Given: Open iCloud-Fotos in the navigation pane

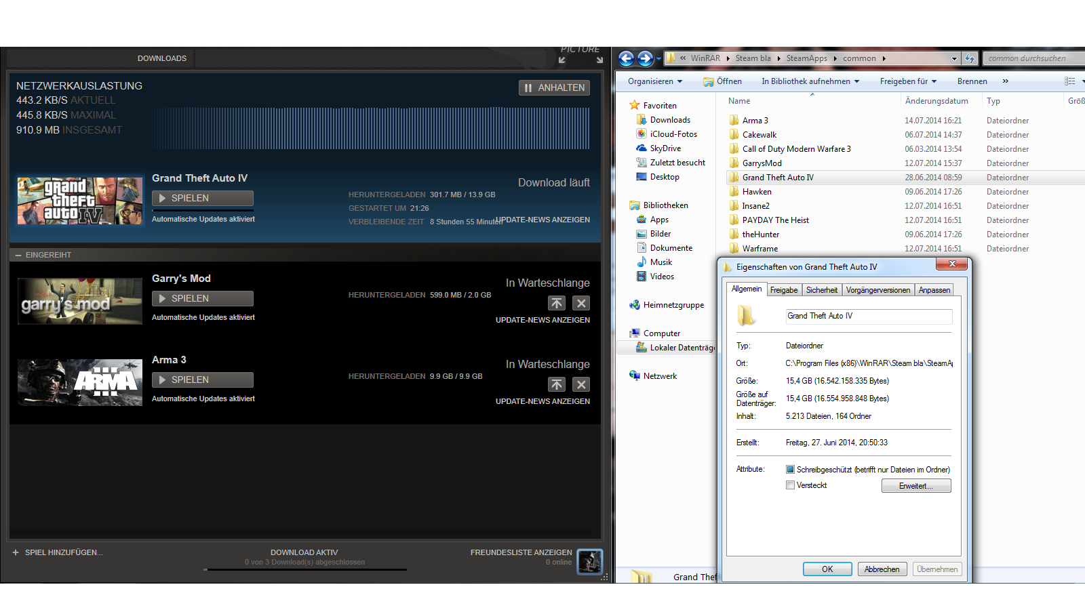Looking at the screenshot, I should [x=673, y=134].
